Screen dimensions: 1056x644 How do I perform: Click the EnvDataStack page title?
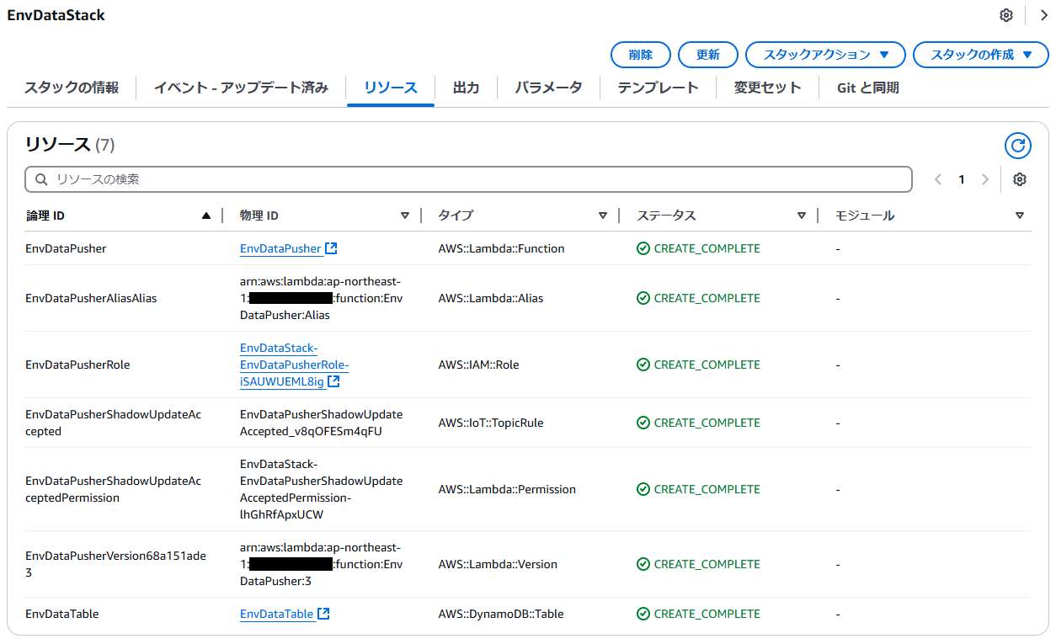pos(56,15)
